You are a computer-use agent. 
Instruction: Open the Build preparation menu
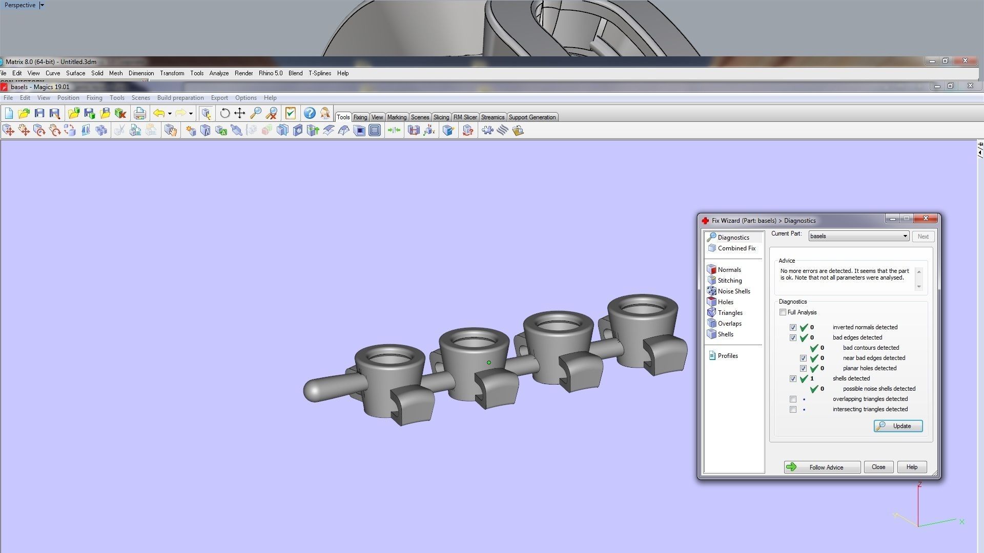tap(180, 98)
